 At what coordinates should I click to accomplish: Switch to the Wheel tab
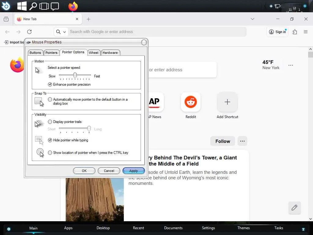click(x=94, y=53)
